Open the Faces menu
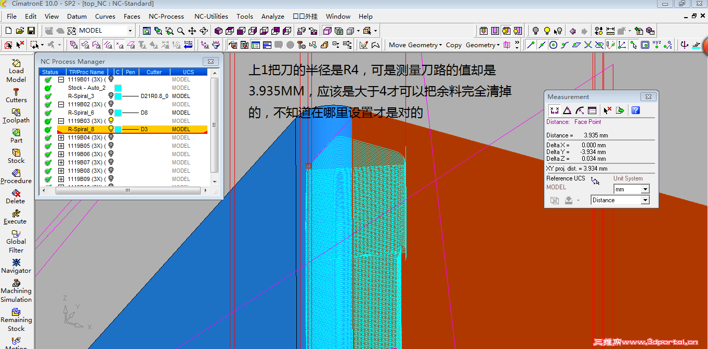The height and width of the screenshot is (349, 708). click(132, 17)
